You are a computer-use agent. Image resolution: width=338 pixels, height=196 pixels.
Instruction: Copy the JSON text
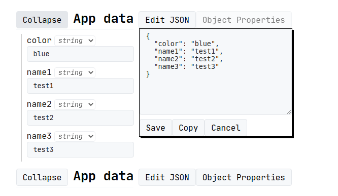188,128
